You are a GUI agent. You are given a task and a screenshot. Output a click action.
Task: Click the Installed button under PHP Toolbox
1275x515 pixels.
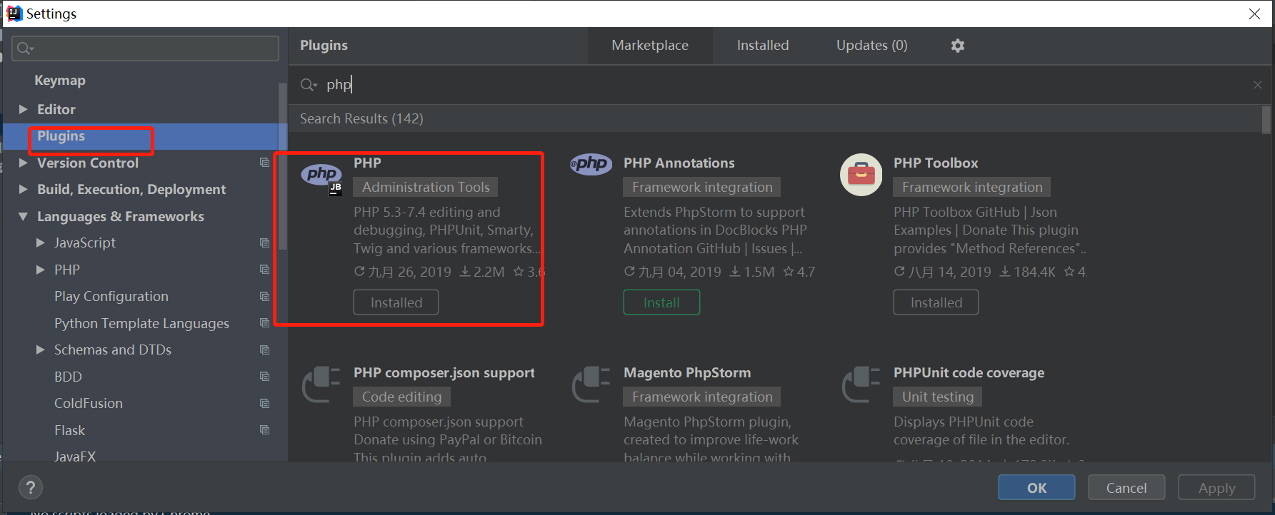coord(936,302)
